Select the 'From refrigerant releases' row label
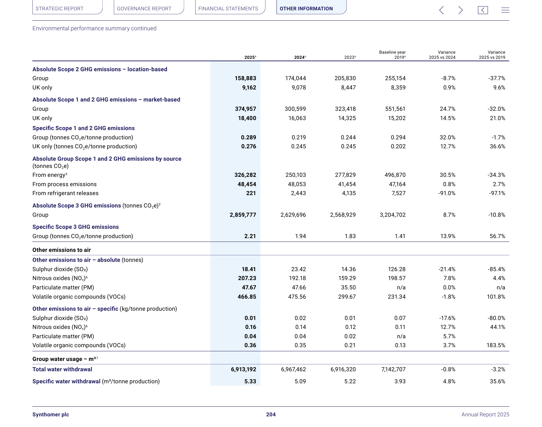542x427 pixels. 65,193
